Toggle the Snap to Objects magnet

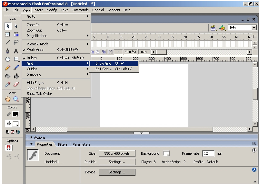tap(9, 148)
